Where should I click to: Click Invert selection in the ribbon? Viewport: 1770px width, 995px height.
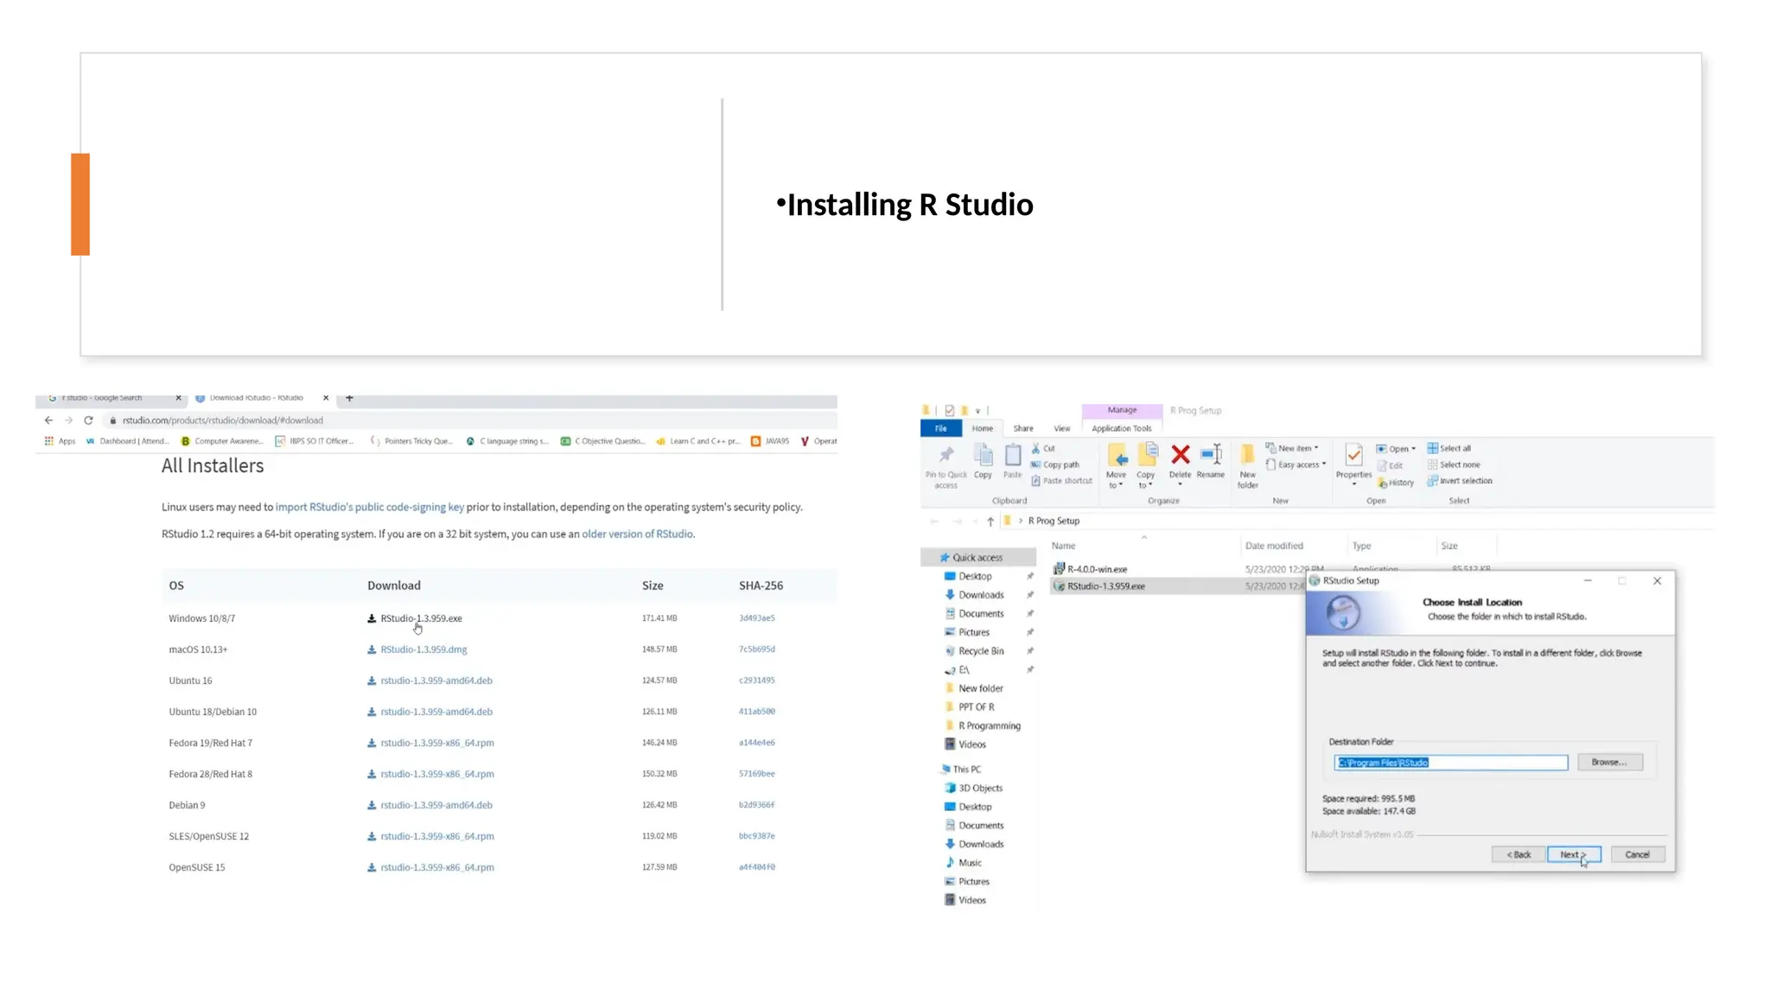click(x=1460, y=481)
